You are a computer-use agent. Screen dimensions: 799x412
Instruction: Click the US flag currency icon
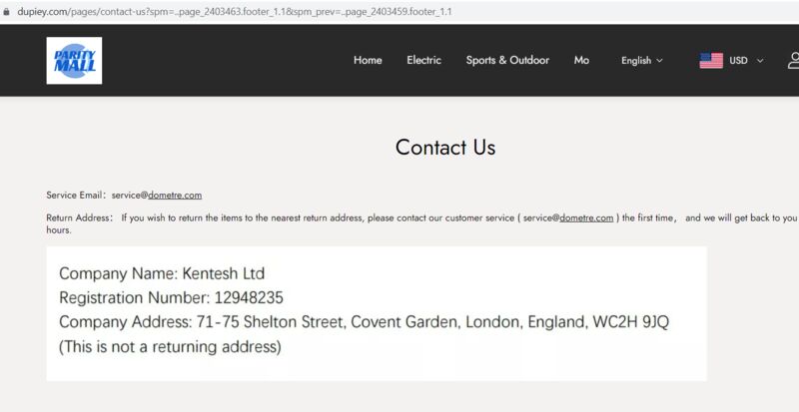click(x=711, y=61)
